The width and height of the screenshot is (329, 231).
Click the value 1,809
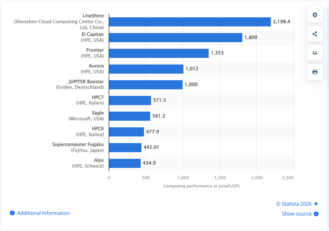tap(251, 37)
